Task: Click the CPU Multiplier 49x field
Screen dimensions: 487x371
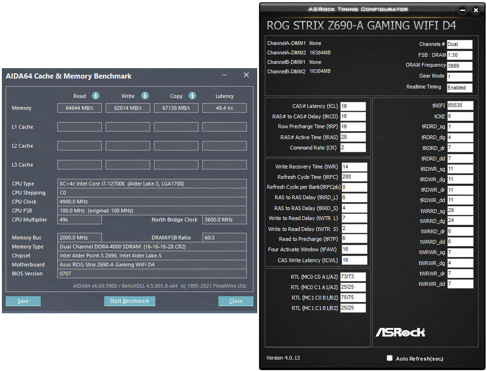Action: tap(80, 220)
